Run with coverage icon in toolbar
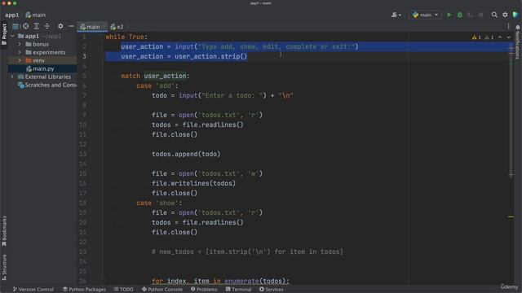522x293 pixels. pos(470,15)
